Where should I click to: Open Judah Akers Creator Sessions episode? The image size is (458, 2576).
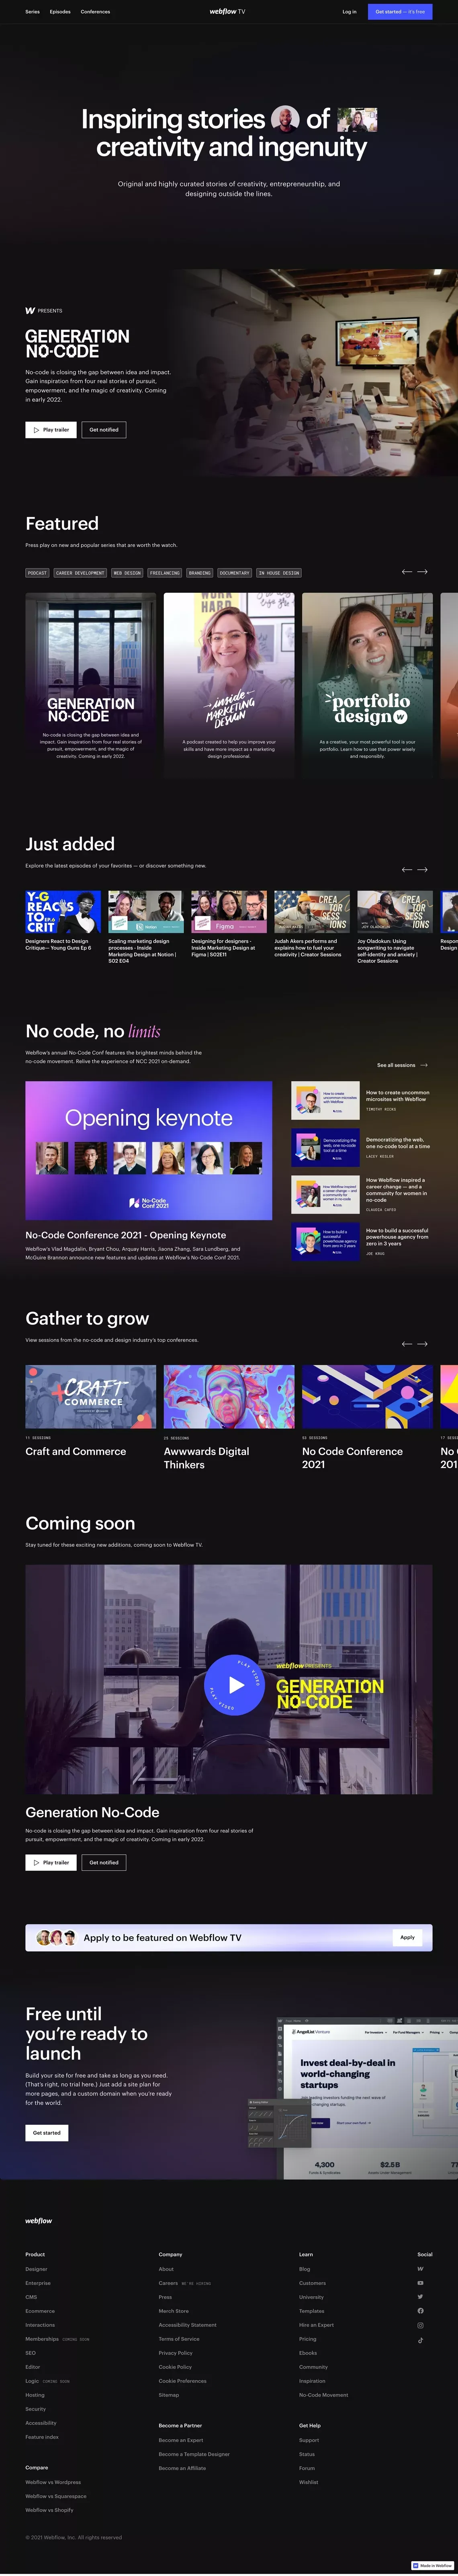312,924
